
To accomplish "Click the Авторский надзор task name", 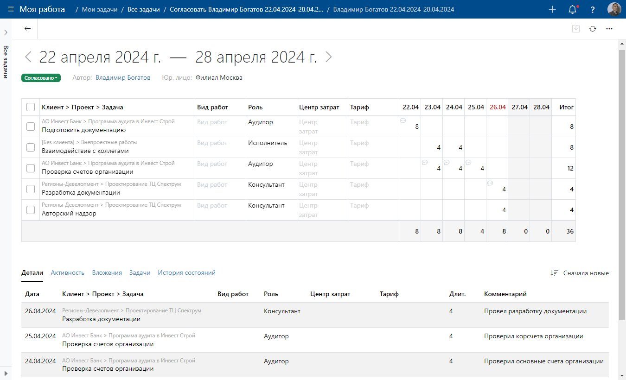I will point(69,214).
